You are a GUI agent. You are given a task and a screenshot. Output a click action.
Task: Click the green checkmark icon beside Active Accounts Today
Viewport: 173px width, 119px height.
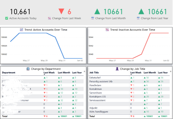(x=7, y=18)
